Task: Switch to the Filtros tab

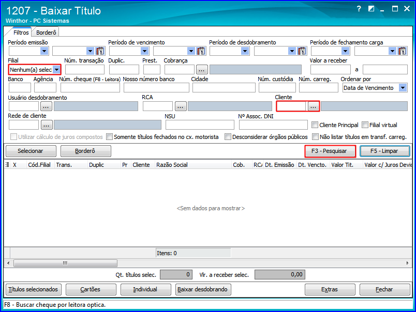Action: (x=21, y=33)
